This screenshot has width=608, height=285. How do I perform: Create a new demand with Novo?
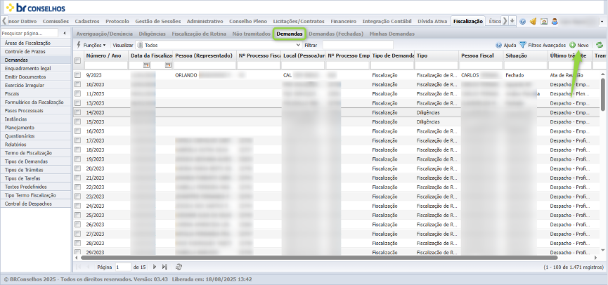(x=579, y=46)
